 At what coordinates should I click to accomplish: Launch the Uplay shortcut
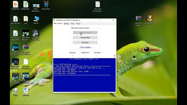15,91
